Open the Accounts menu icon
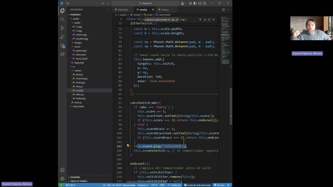This screenshot has width=333, height=187. coord(62,170)
